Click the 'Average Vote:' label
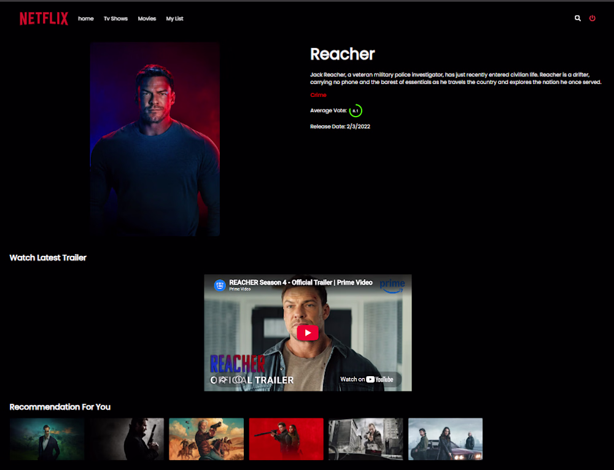Screen dimensions: 614x470 coord(328,110)
